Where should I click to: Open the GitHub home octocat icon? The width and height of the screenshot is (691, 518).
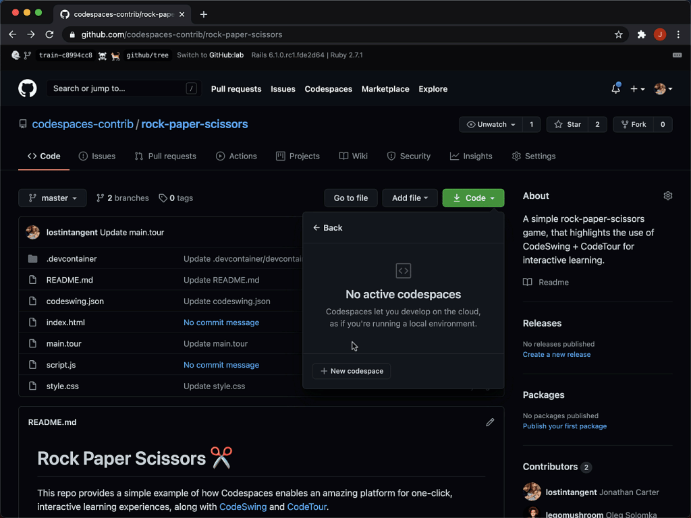click(26, 88)
